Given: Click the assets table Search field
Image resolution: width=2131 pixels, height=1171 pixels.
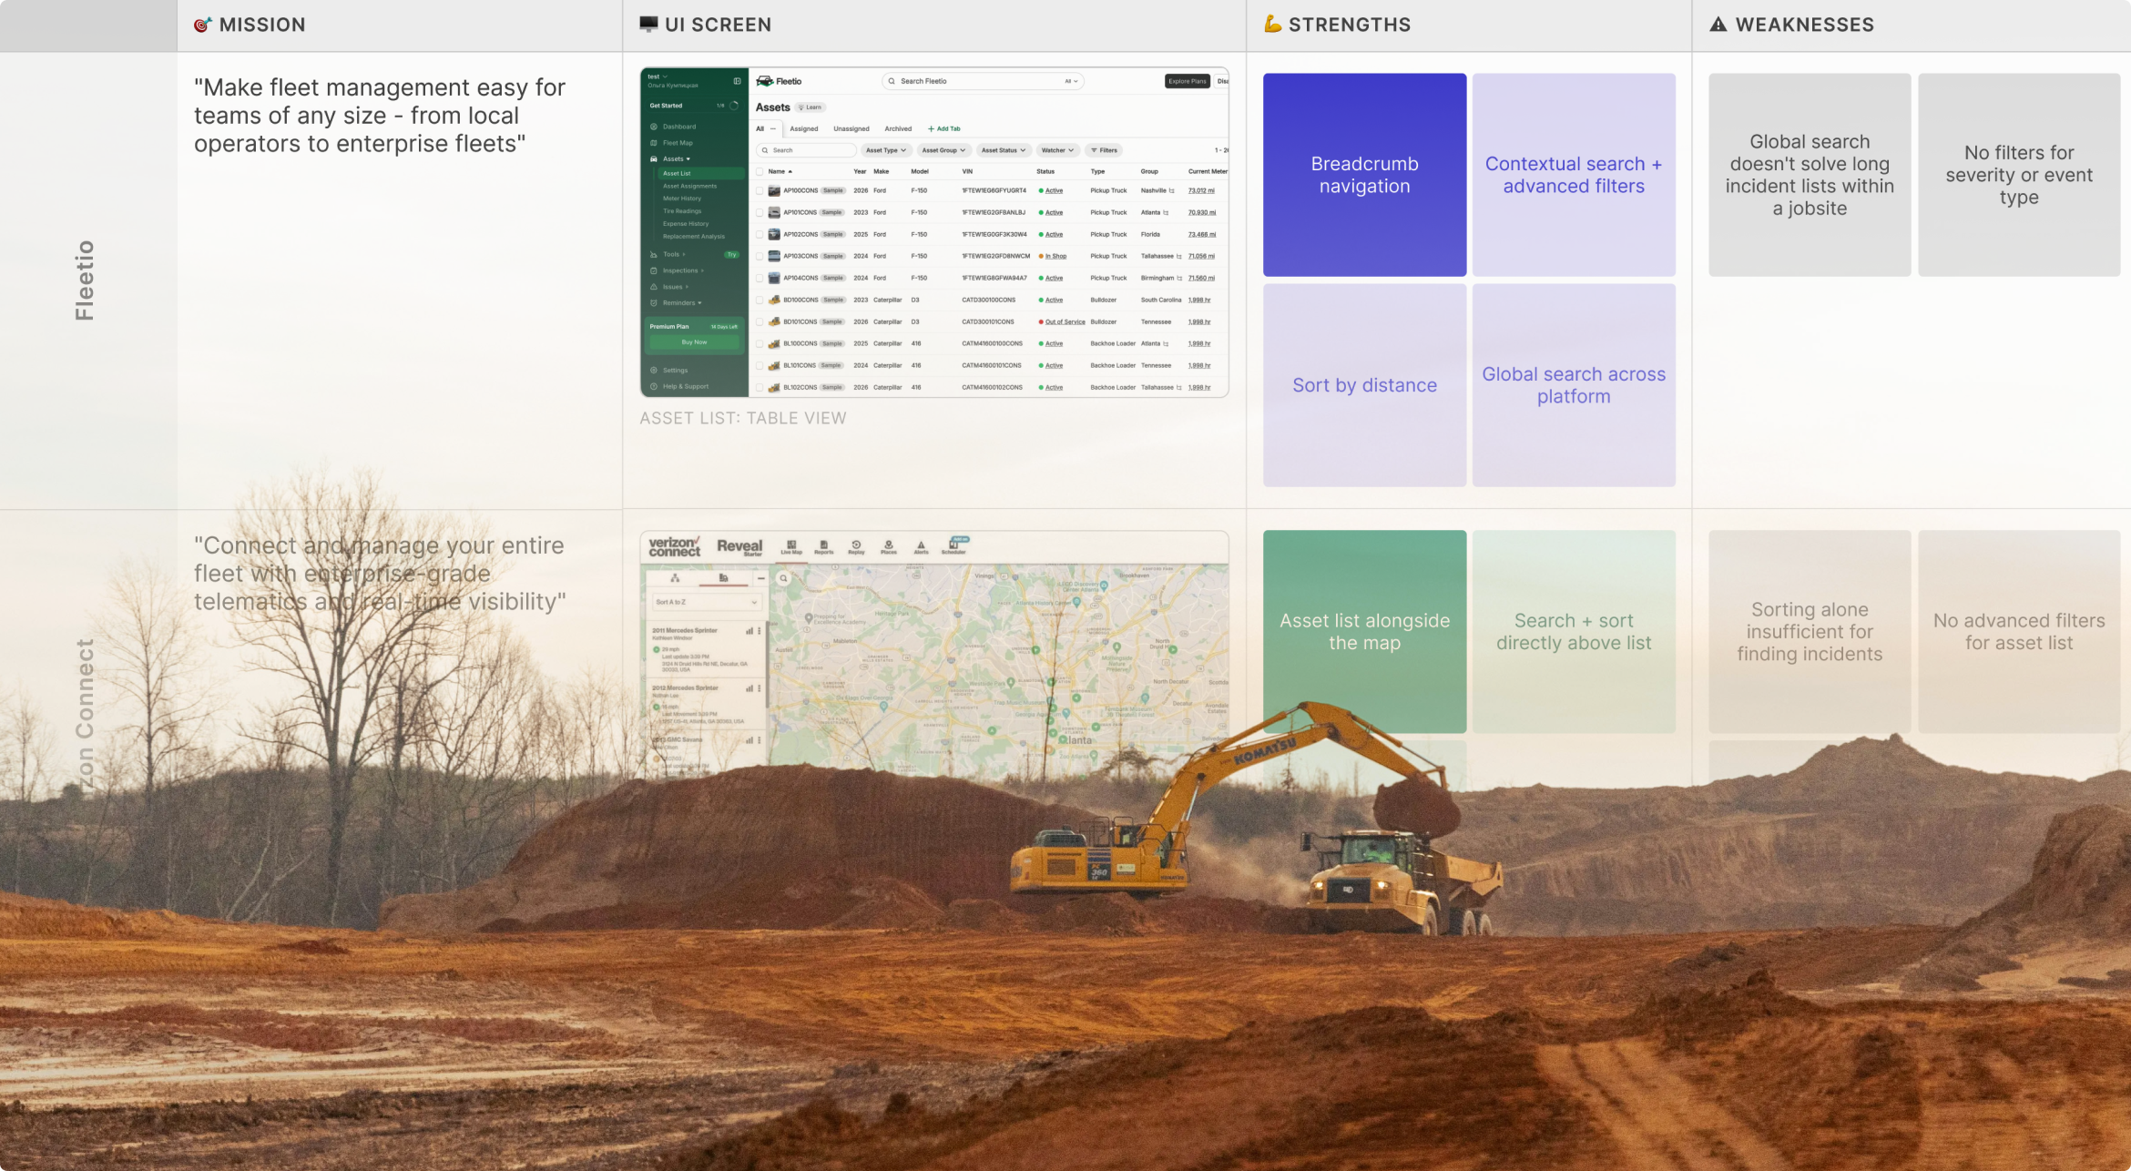Looking at the screenshot, I should [x=807, y=150].
